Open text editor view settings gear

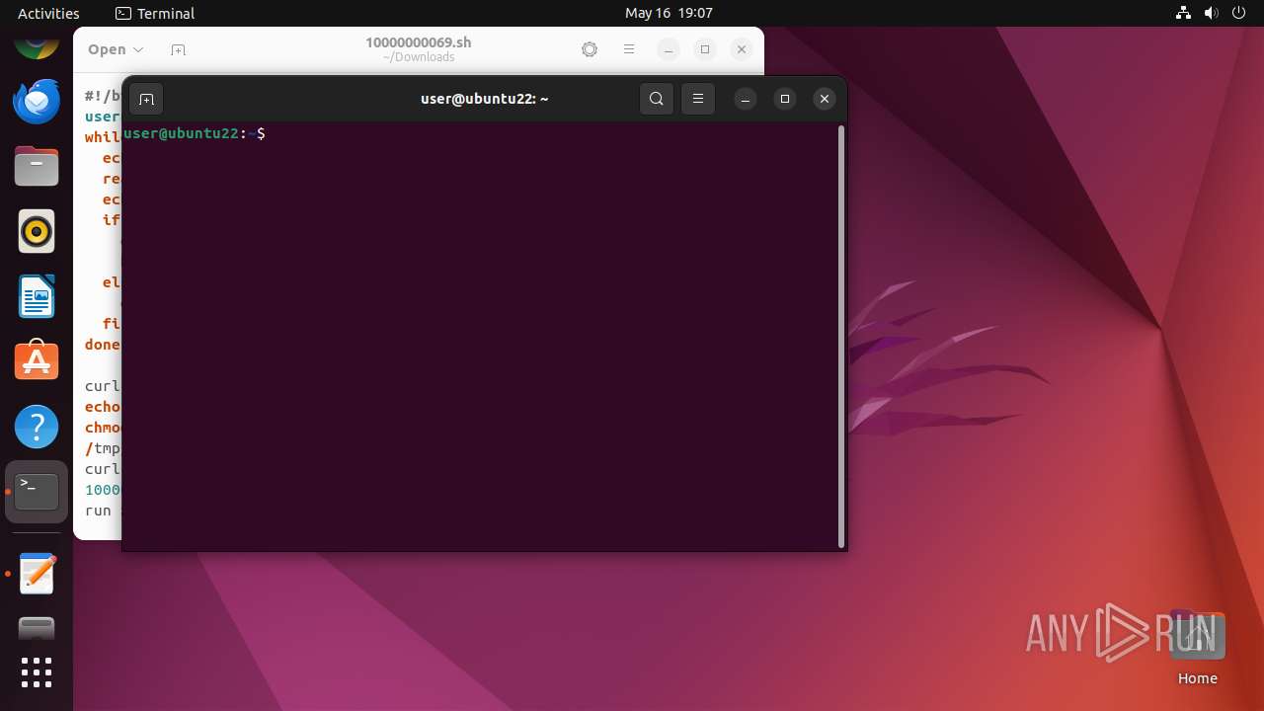(590, 49)
